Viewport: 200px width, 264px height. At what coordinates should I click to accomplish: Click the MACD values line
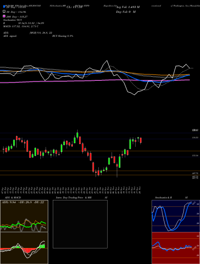[x=21, y=26]
